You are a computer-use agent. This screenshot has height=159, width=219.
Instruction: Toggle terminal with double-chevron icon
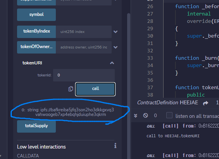pyautogui.click(x=136, y=116)
